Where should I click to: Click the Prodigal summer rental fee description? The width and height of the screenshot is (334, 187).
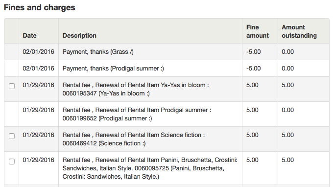coord(137,114)
